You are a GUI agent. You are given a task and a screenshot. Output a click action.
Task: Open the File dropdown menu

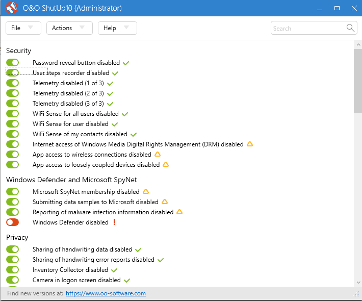[23, 28]
